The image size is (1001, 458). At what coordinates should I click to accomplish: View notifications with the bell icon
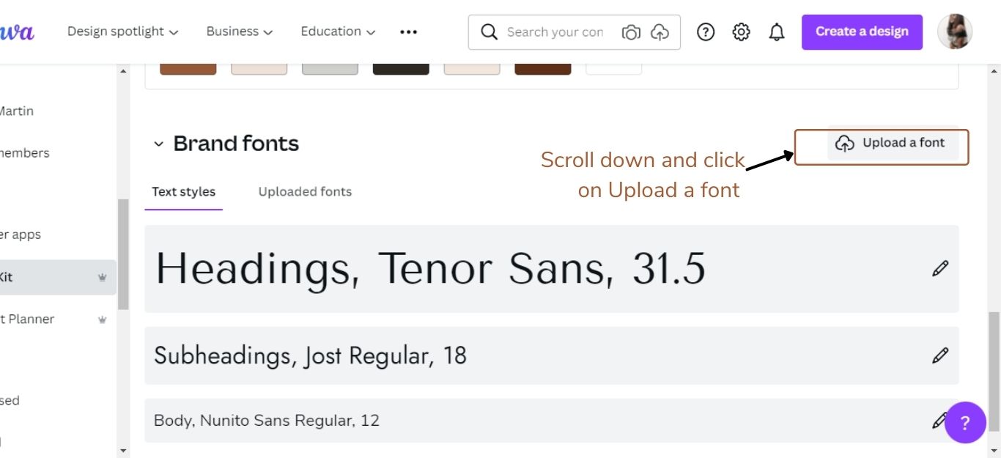click(775, 32)
